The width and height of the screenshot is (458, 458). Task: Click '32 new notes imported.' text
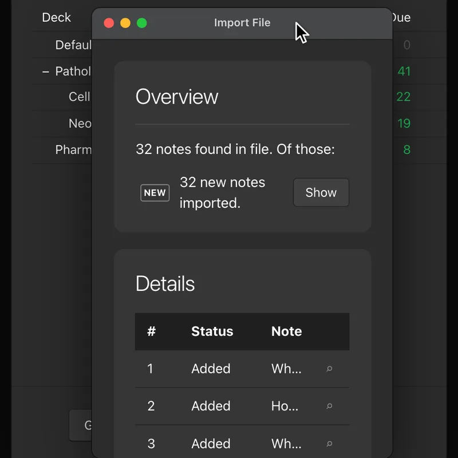pos(222,192)
